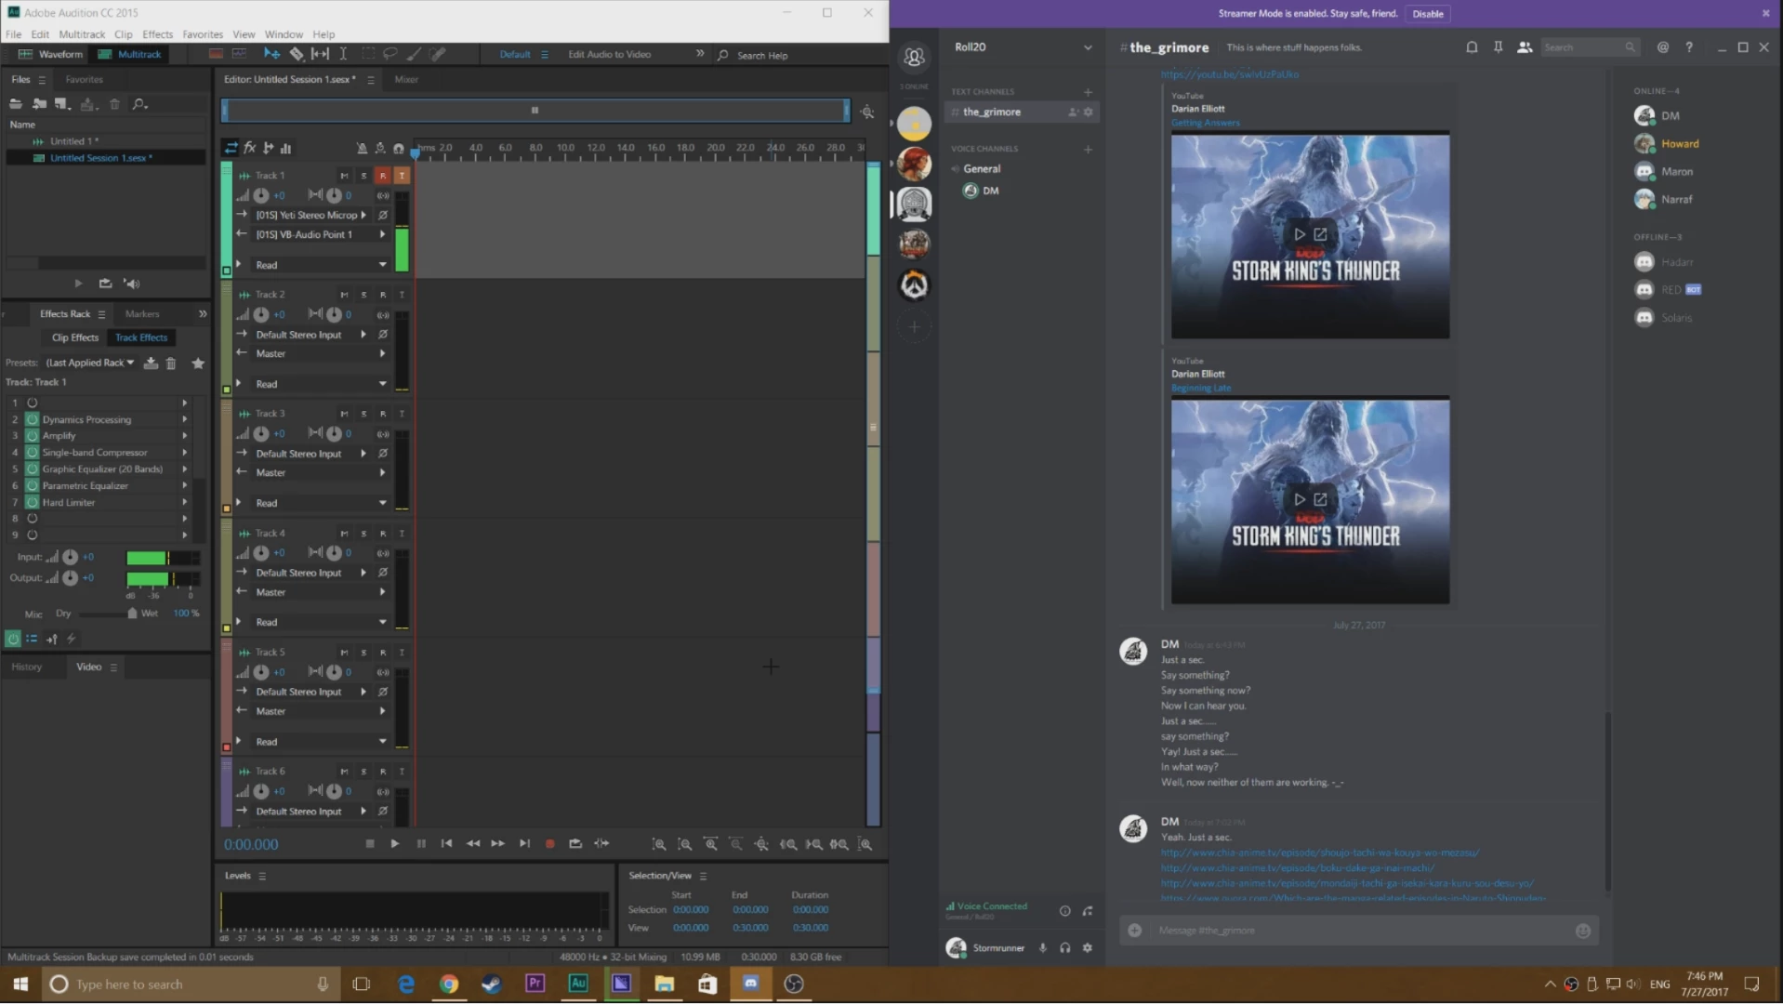The width and height of the screenshot is (1783, 1004).
Task: Expand Roll20 server dropdown menu
Action: [x=1088, y=47]
